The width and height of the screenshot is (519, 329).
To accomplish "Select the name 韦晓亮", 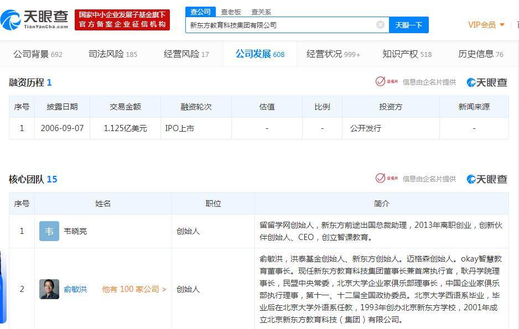I will pos(75,231).
